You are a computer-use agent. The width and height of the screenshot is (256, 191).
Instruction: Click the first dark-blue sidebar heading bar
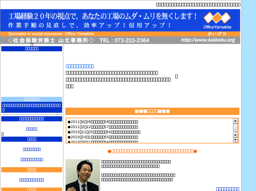coord(32,49)
